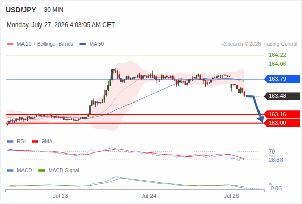Image resolution: width=302 pixels, height=204 pixels.
Task: Click the red 163.00 support price tag
Action: click(x=282, y=123)
